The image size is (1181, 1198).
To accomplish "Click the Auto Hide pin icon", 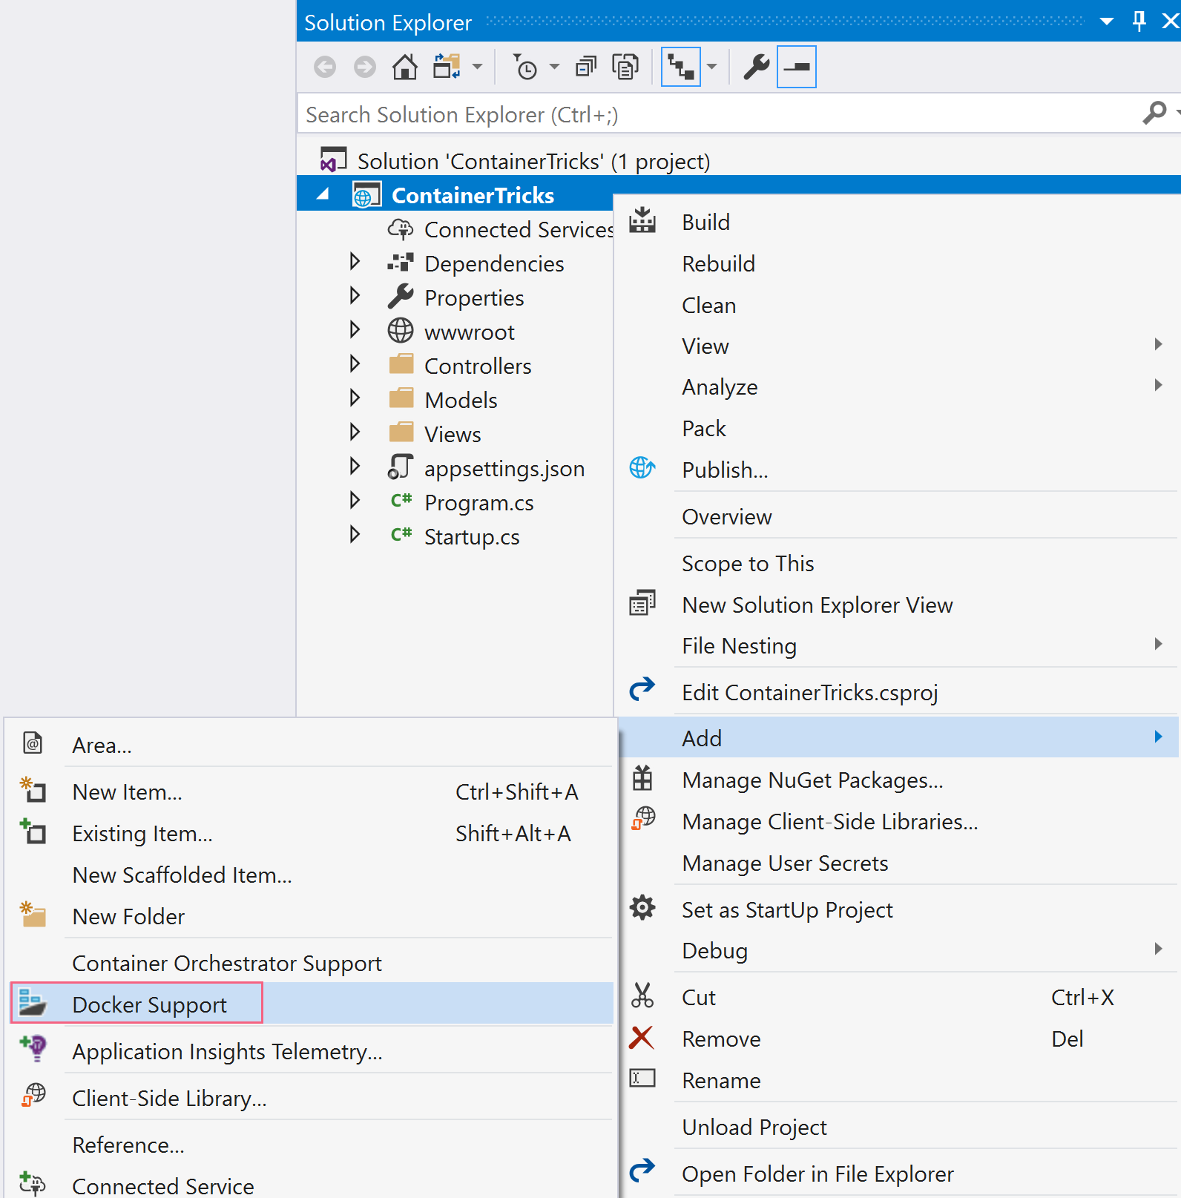I will [1139, 22].
